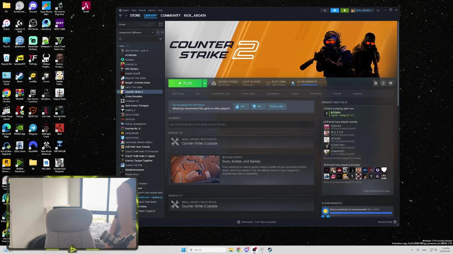
Task: Open the Market link
Action: 337,93
